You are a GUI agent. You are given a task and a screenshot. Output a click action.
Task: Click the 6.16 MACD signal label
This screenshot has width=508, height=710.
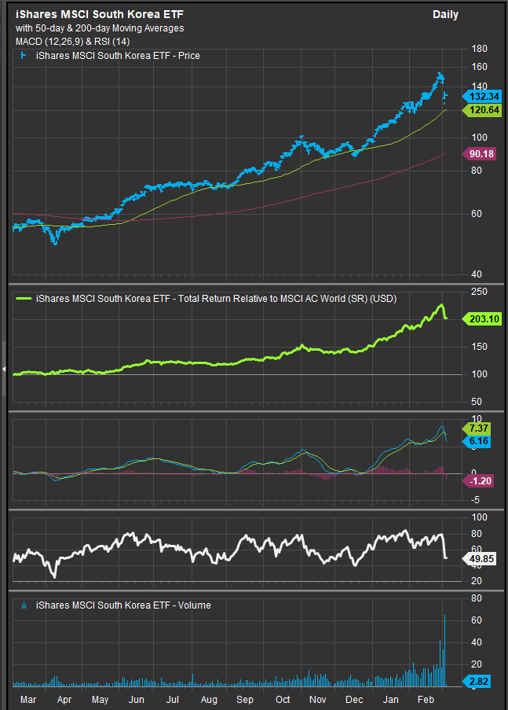pyautogui.click(x=480, y=442)
